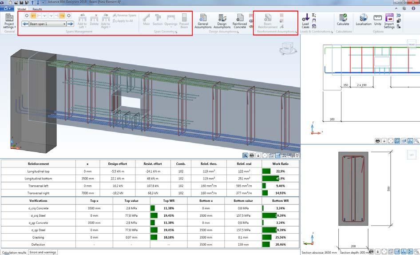Open the Units options
The image size is (420, 255).
(x=378, y=20)
